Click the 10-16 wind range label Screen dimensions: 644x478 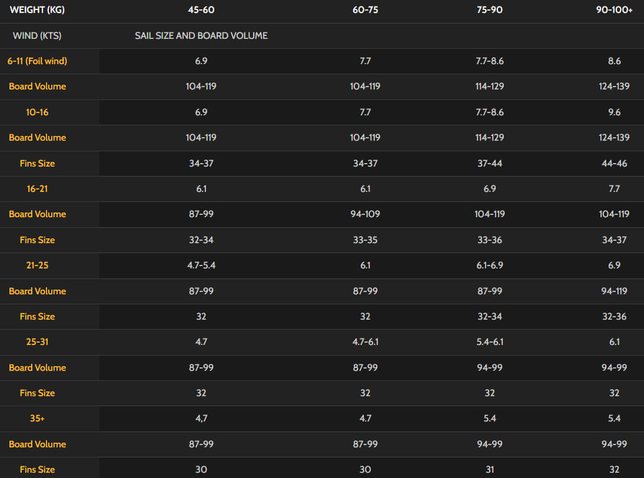(x=37, y=112)
